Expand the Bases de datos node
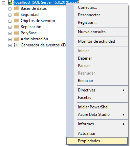130x146 pixels. [x=10, y=9]
